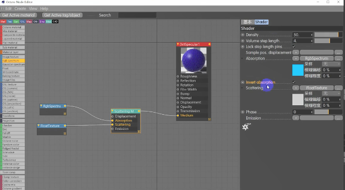Collapse the Scattering Medium node triangle

tap(113, 111)
